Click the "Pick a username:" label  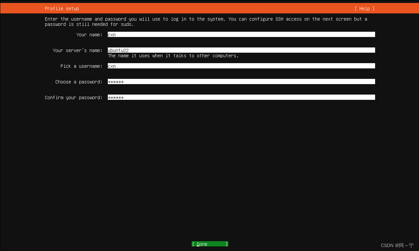tap(82, 66)
